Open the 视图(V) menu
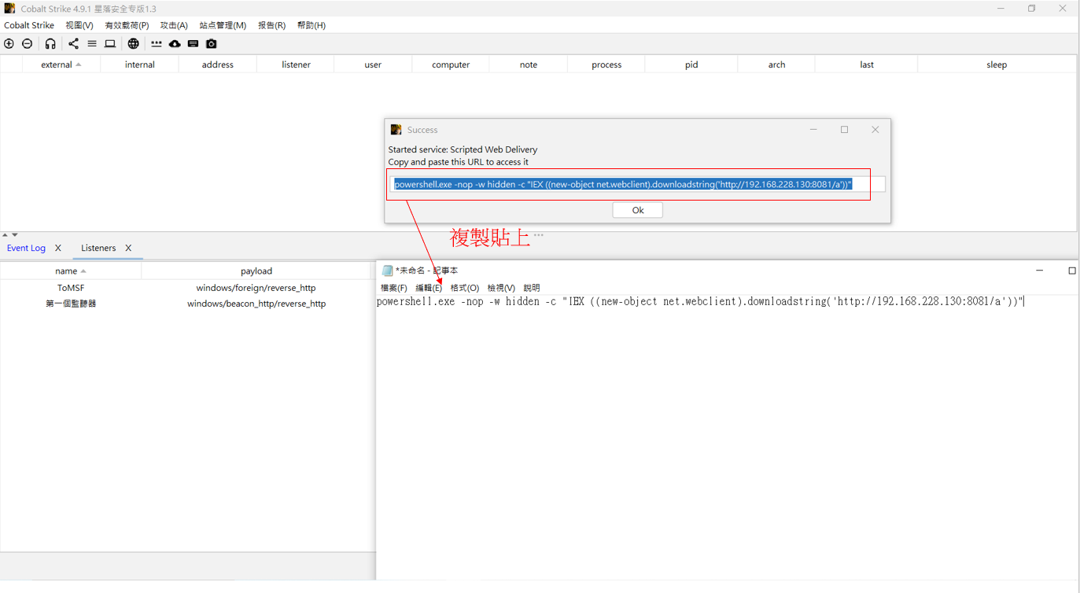1080x593 pixels. (x=79, y=25)
